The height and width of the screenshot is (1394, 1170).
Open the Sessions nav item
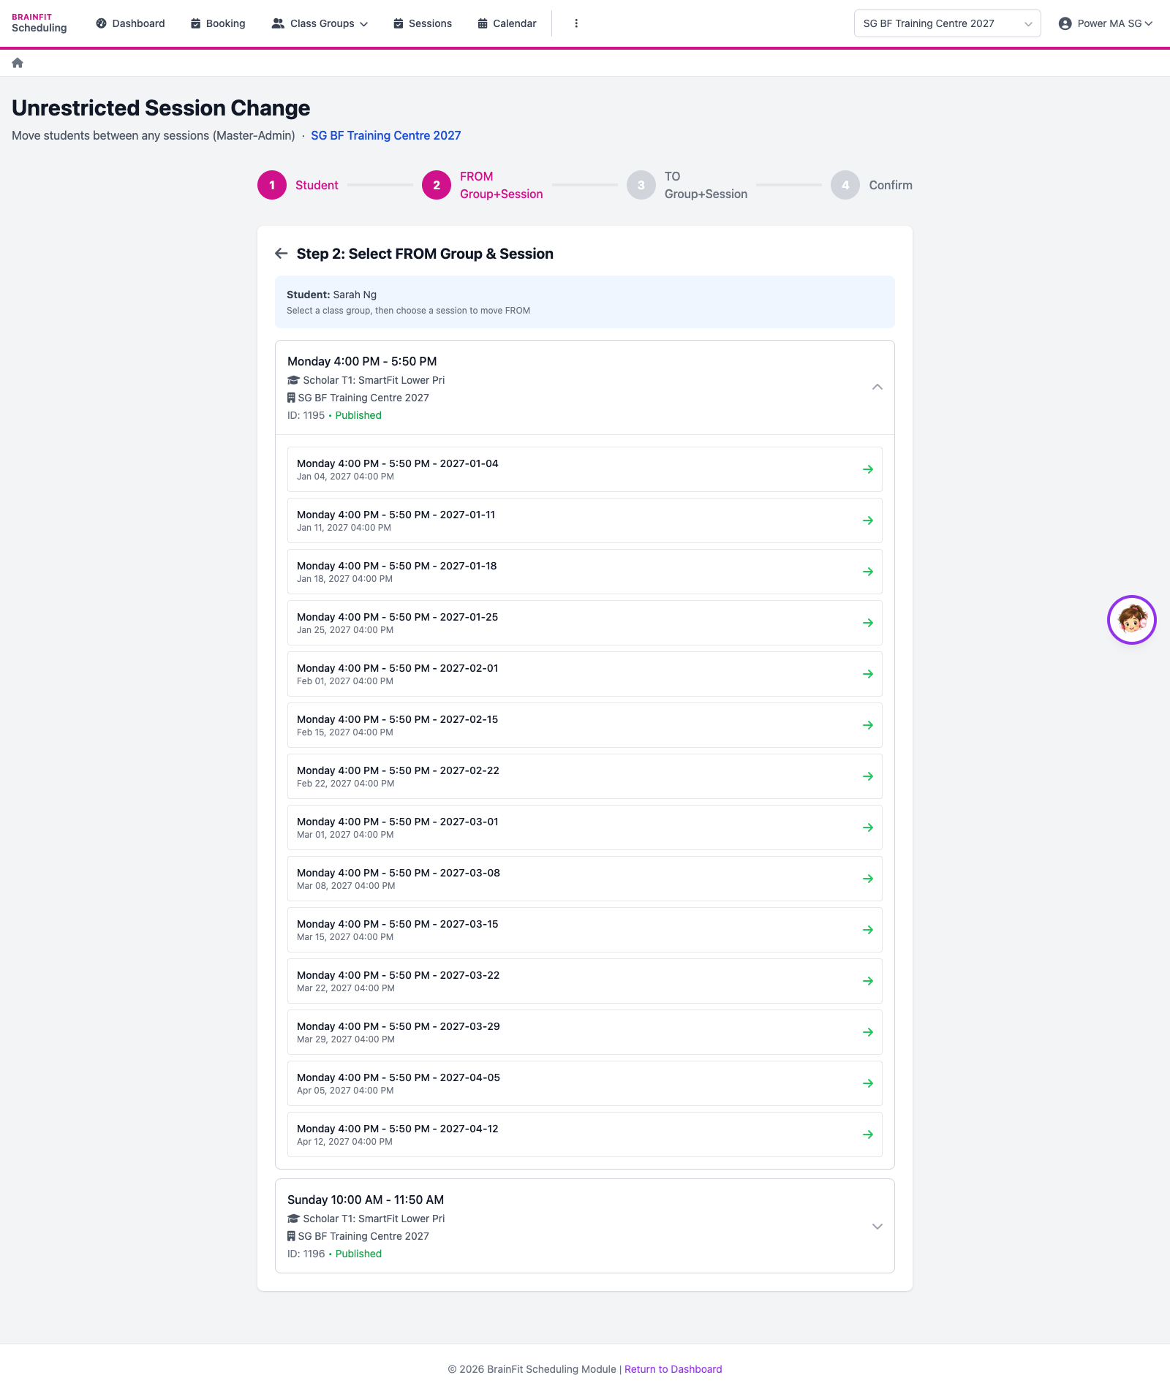pyautogui.click(x=423, y=23)
